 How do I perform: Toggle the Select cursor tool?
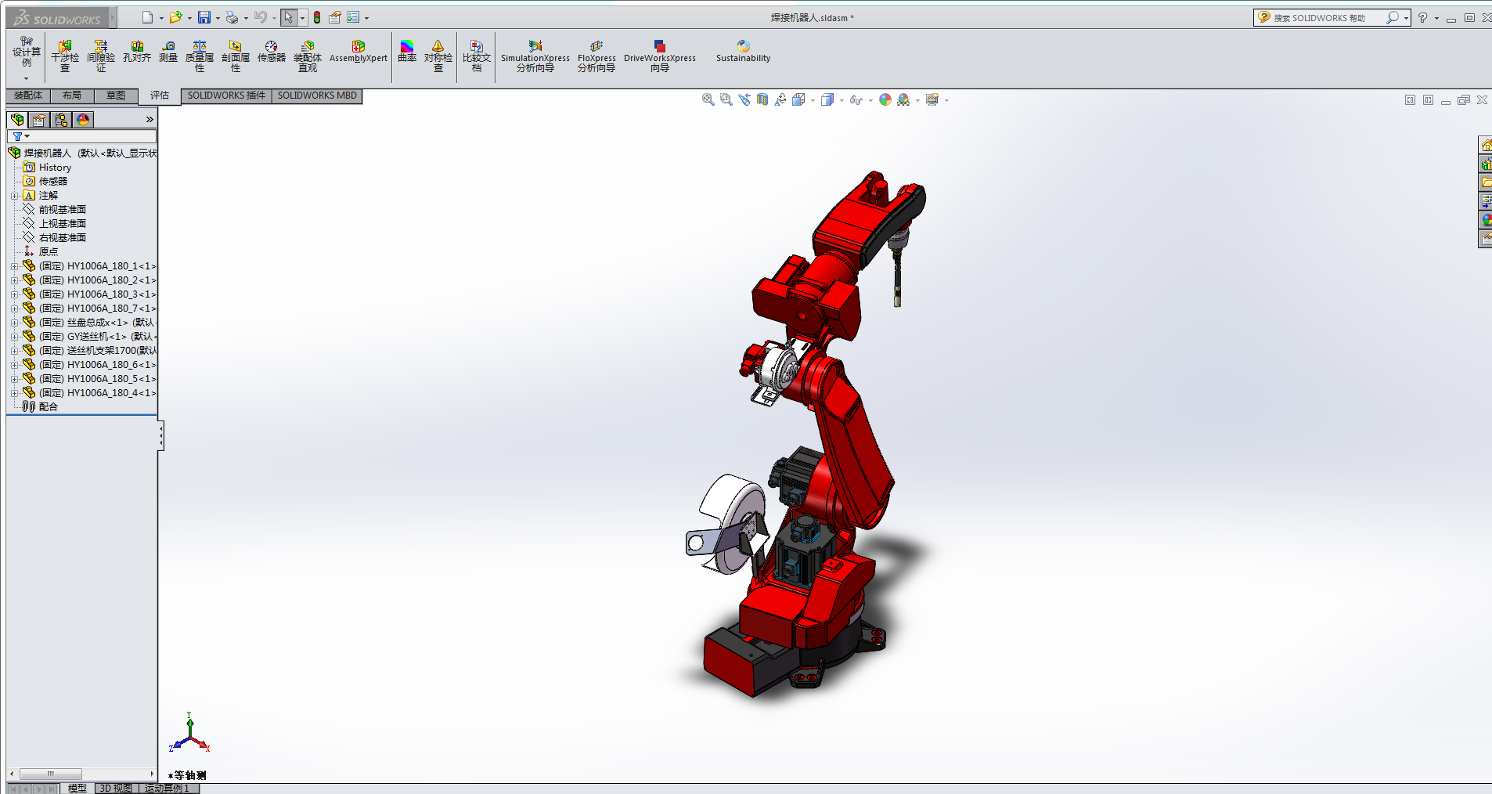point(289,17)
